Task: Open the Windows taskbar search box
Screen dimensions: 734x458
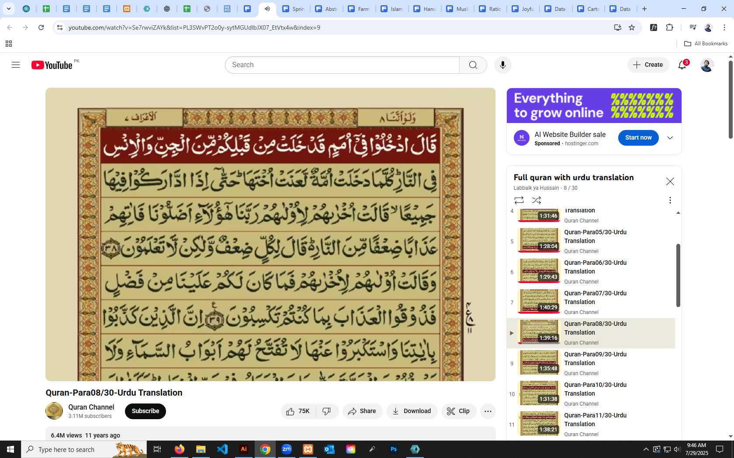Action: tap(84, 449)
